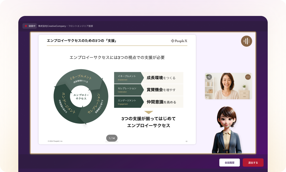Select the セレブレーション Celebration arrow label
The image size is (286, 172).
(x=128, y=90)
